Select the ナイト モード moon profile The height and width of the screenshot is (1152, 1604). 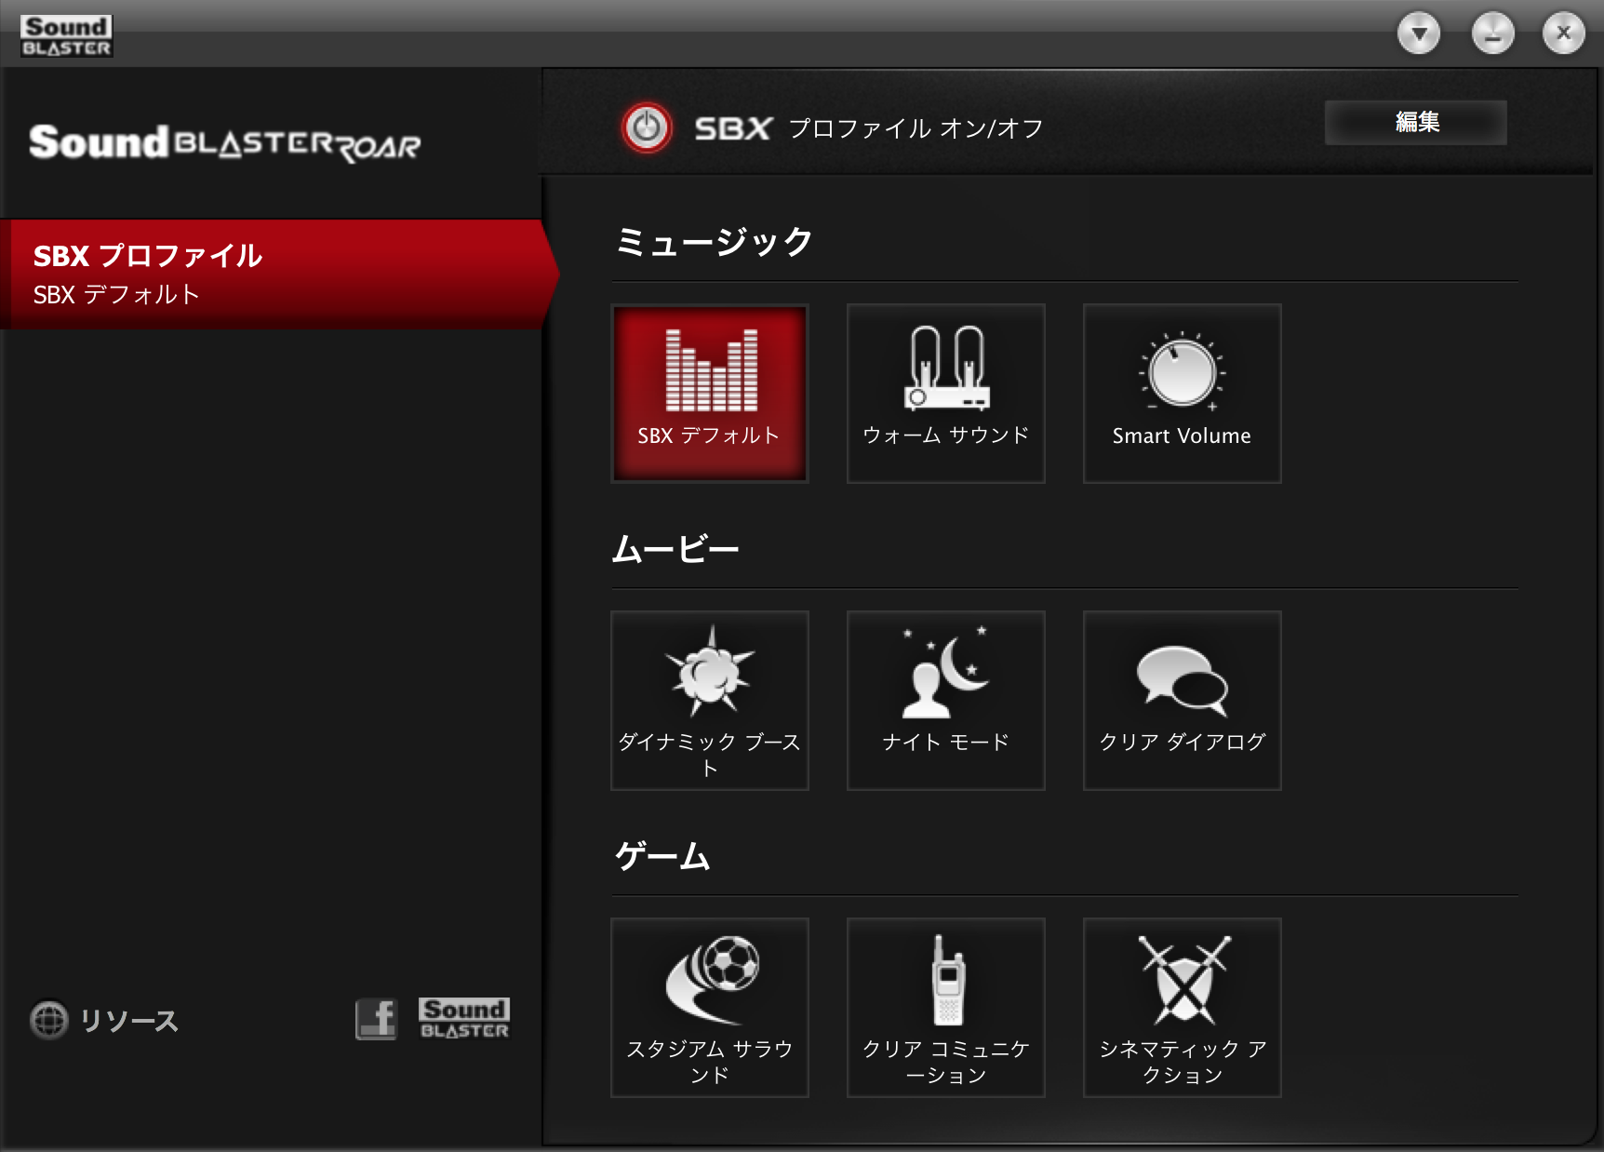945,700
